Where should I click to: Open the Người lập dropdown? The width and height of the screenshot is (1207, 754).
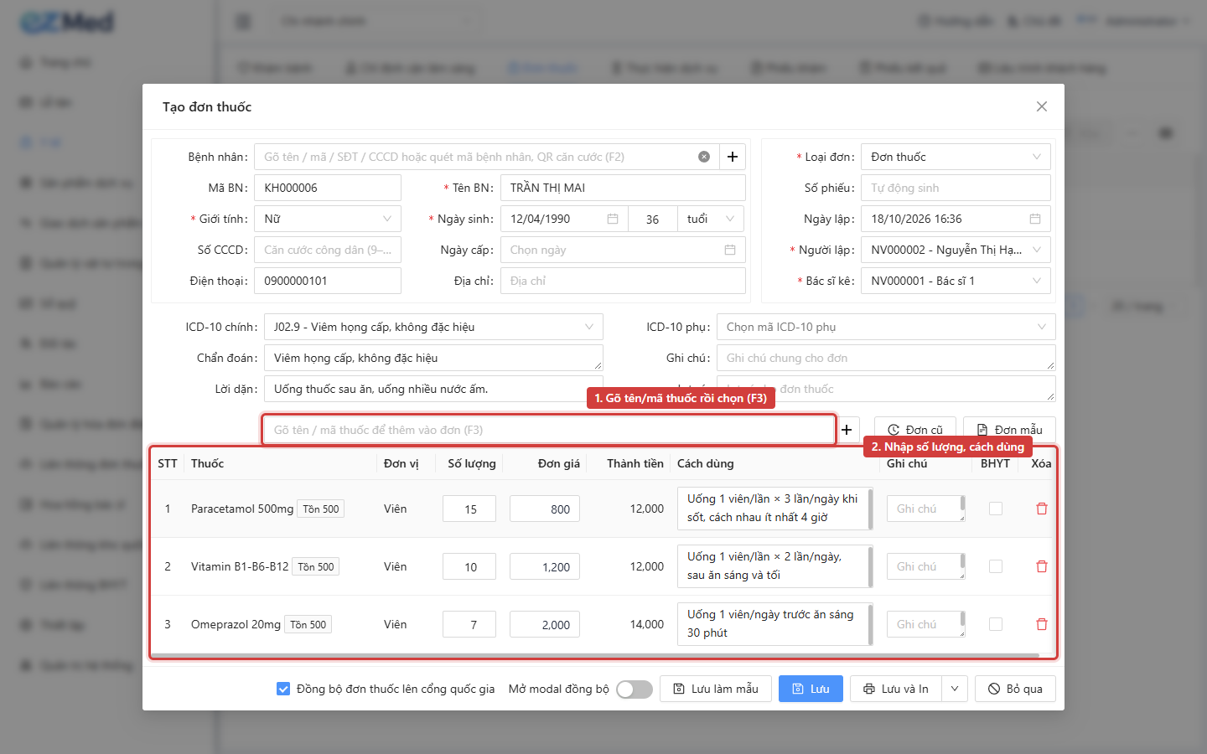(956, 250)
